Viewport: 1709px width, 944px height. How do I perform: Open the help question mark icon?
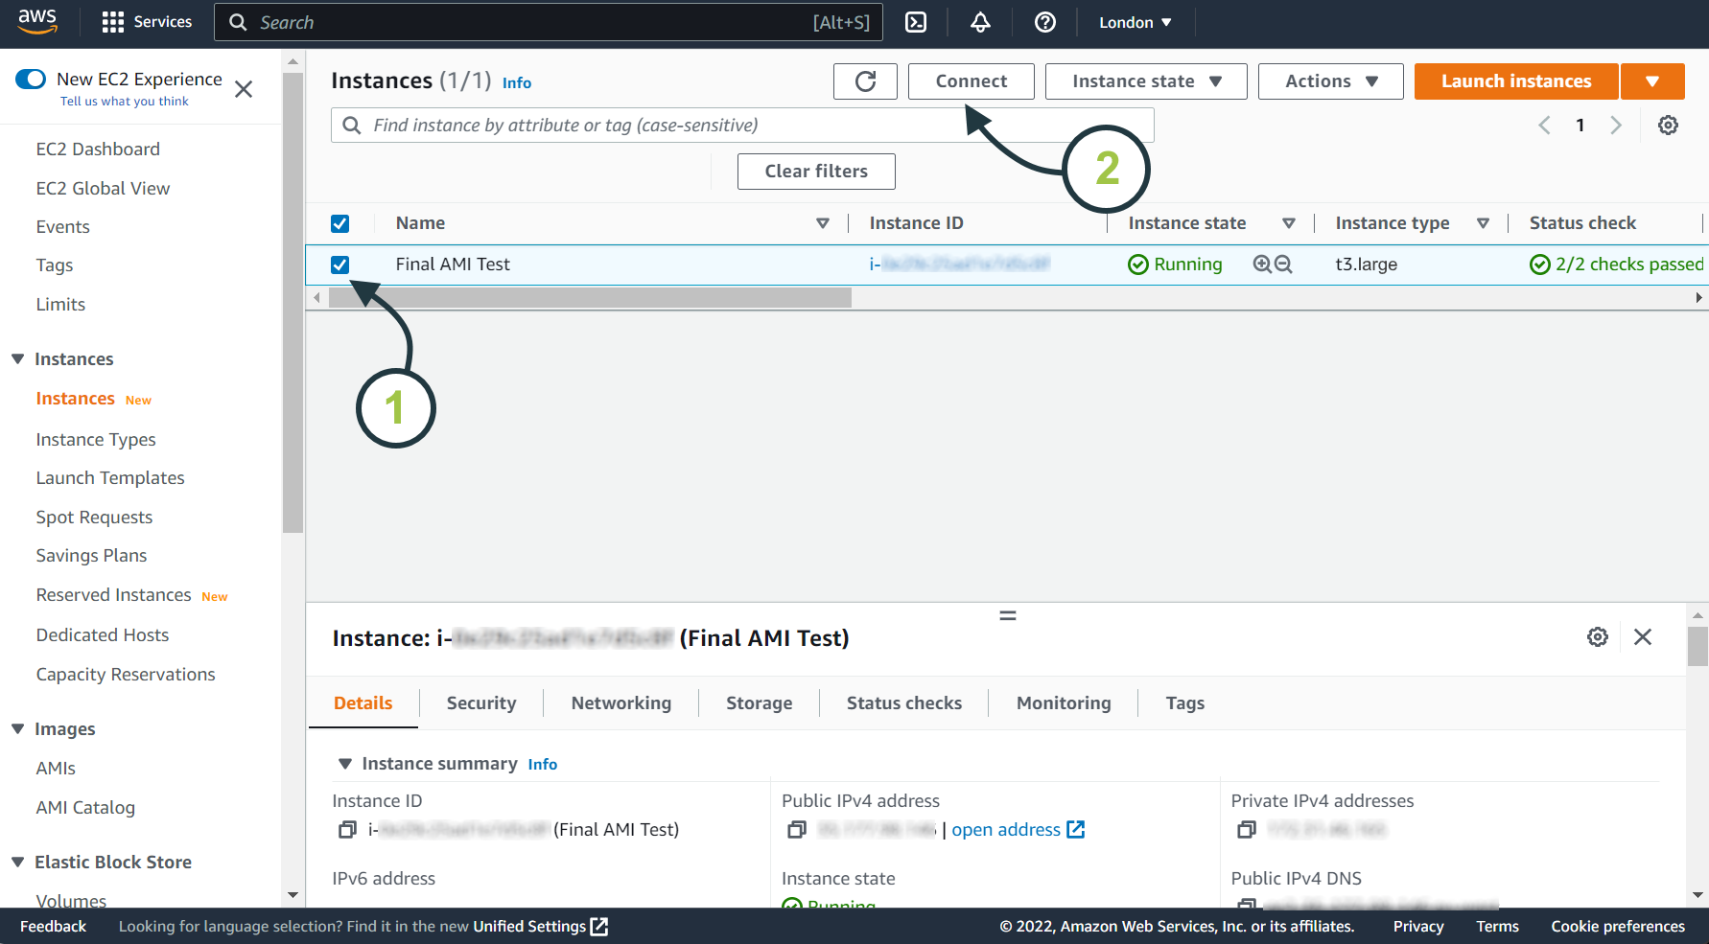coord(1044,22)
